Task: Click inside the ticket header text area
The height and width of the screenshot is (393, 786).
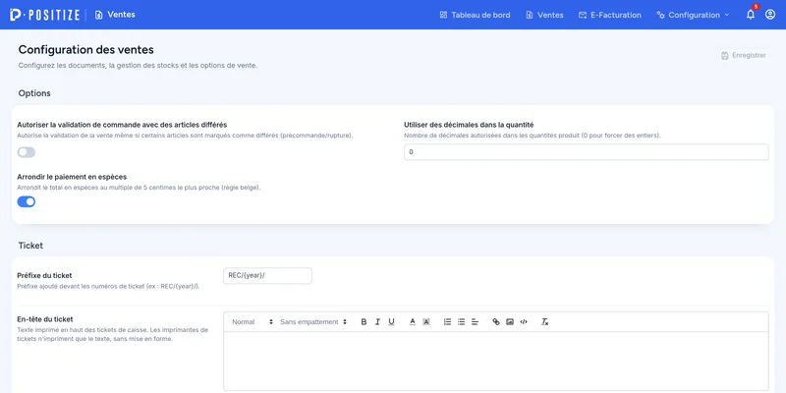Action: coord(496,361)
